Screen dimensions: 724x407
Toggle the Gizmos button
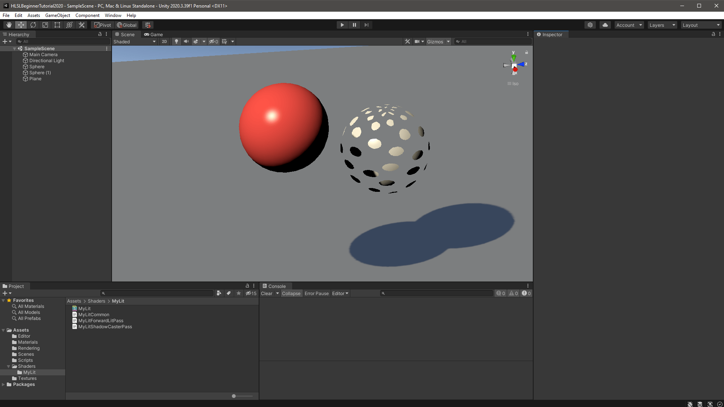coord(435,41)
